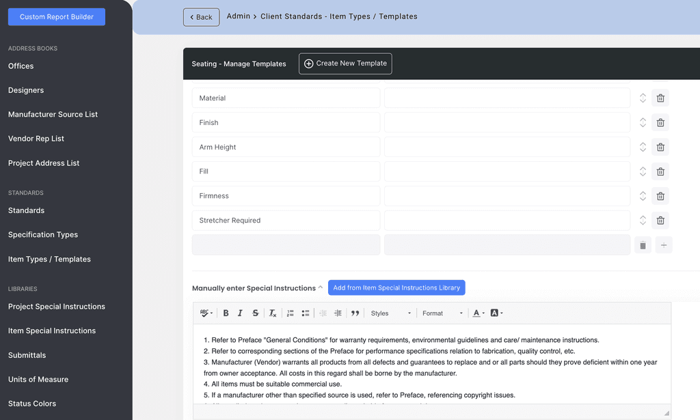Open the text color picker dropdown

click(x=479, y=313)
